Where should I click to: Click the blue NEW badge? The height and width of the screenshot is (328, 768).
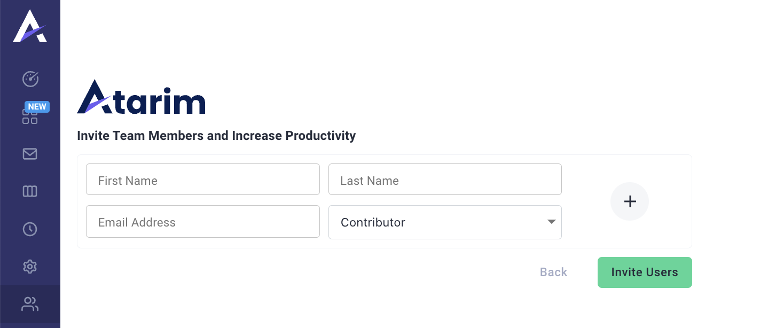[x=37, y=106]
